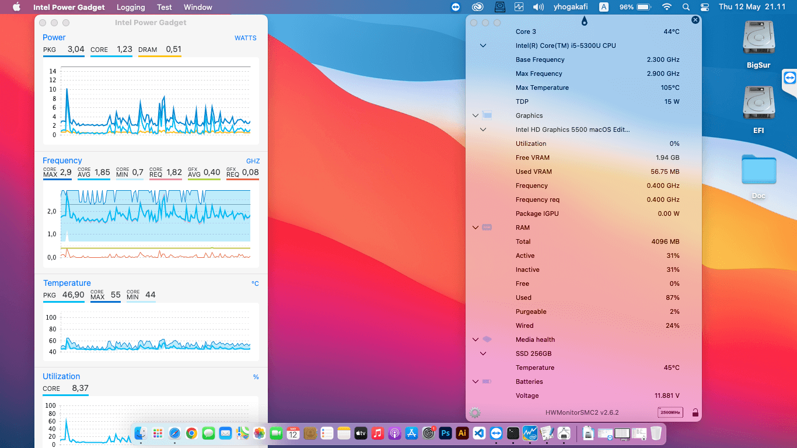Collapse the SSD 256GB subsection

tap(483, 353)
